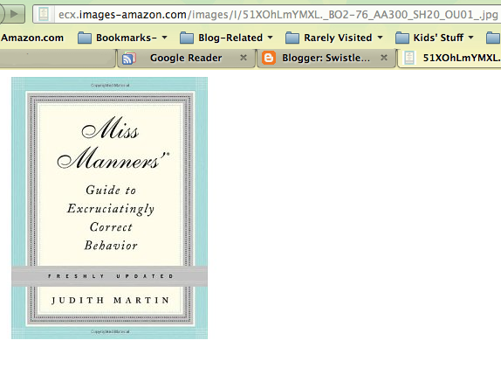Open the Blog-Related bookmarks folder label
The height and width of the screenshot is (389, 501).
pyautogui.click(x=230, y=38)
